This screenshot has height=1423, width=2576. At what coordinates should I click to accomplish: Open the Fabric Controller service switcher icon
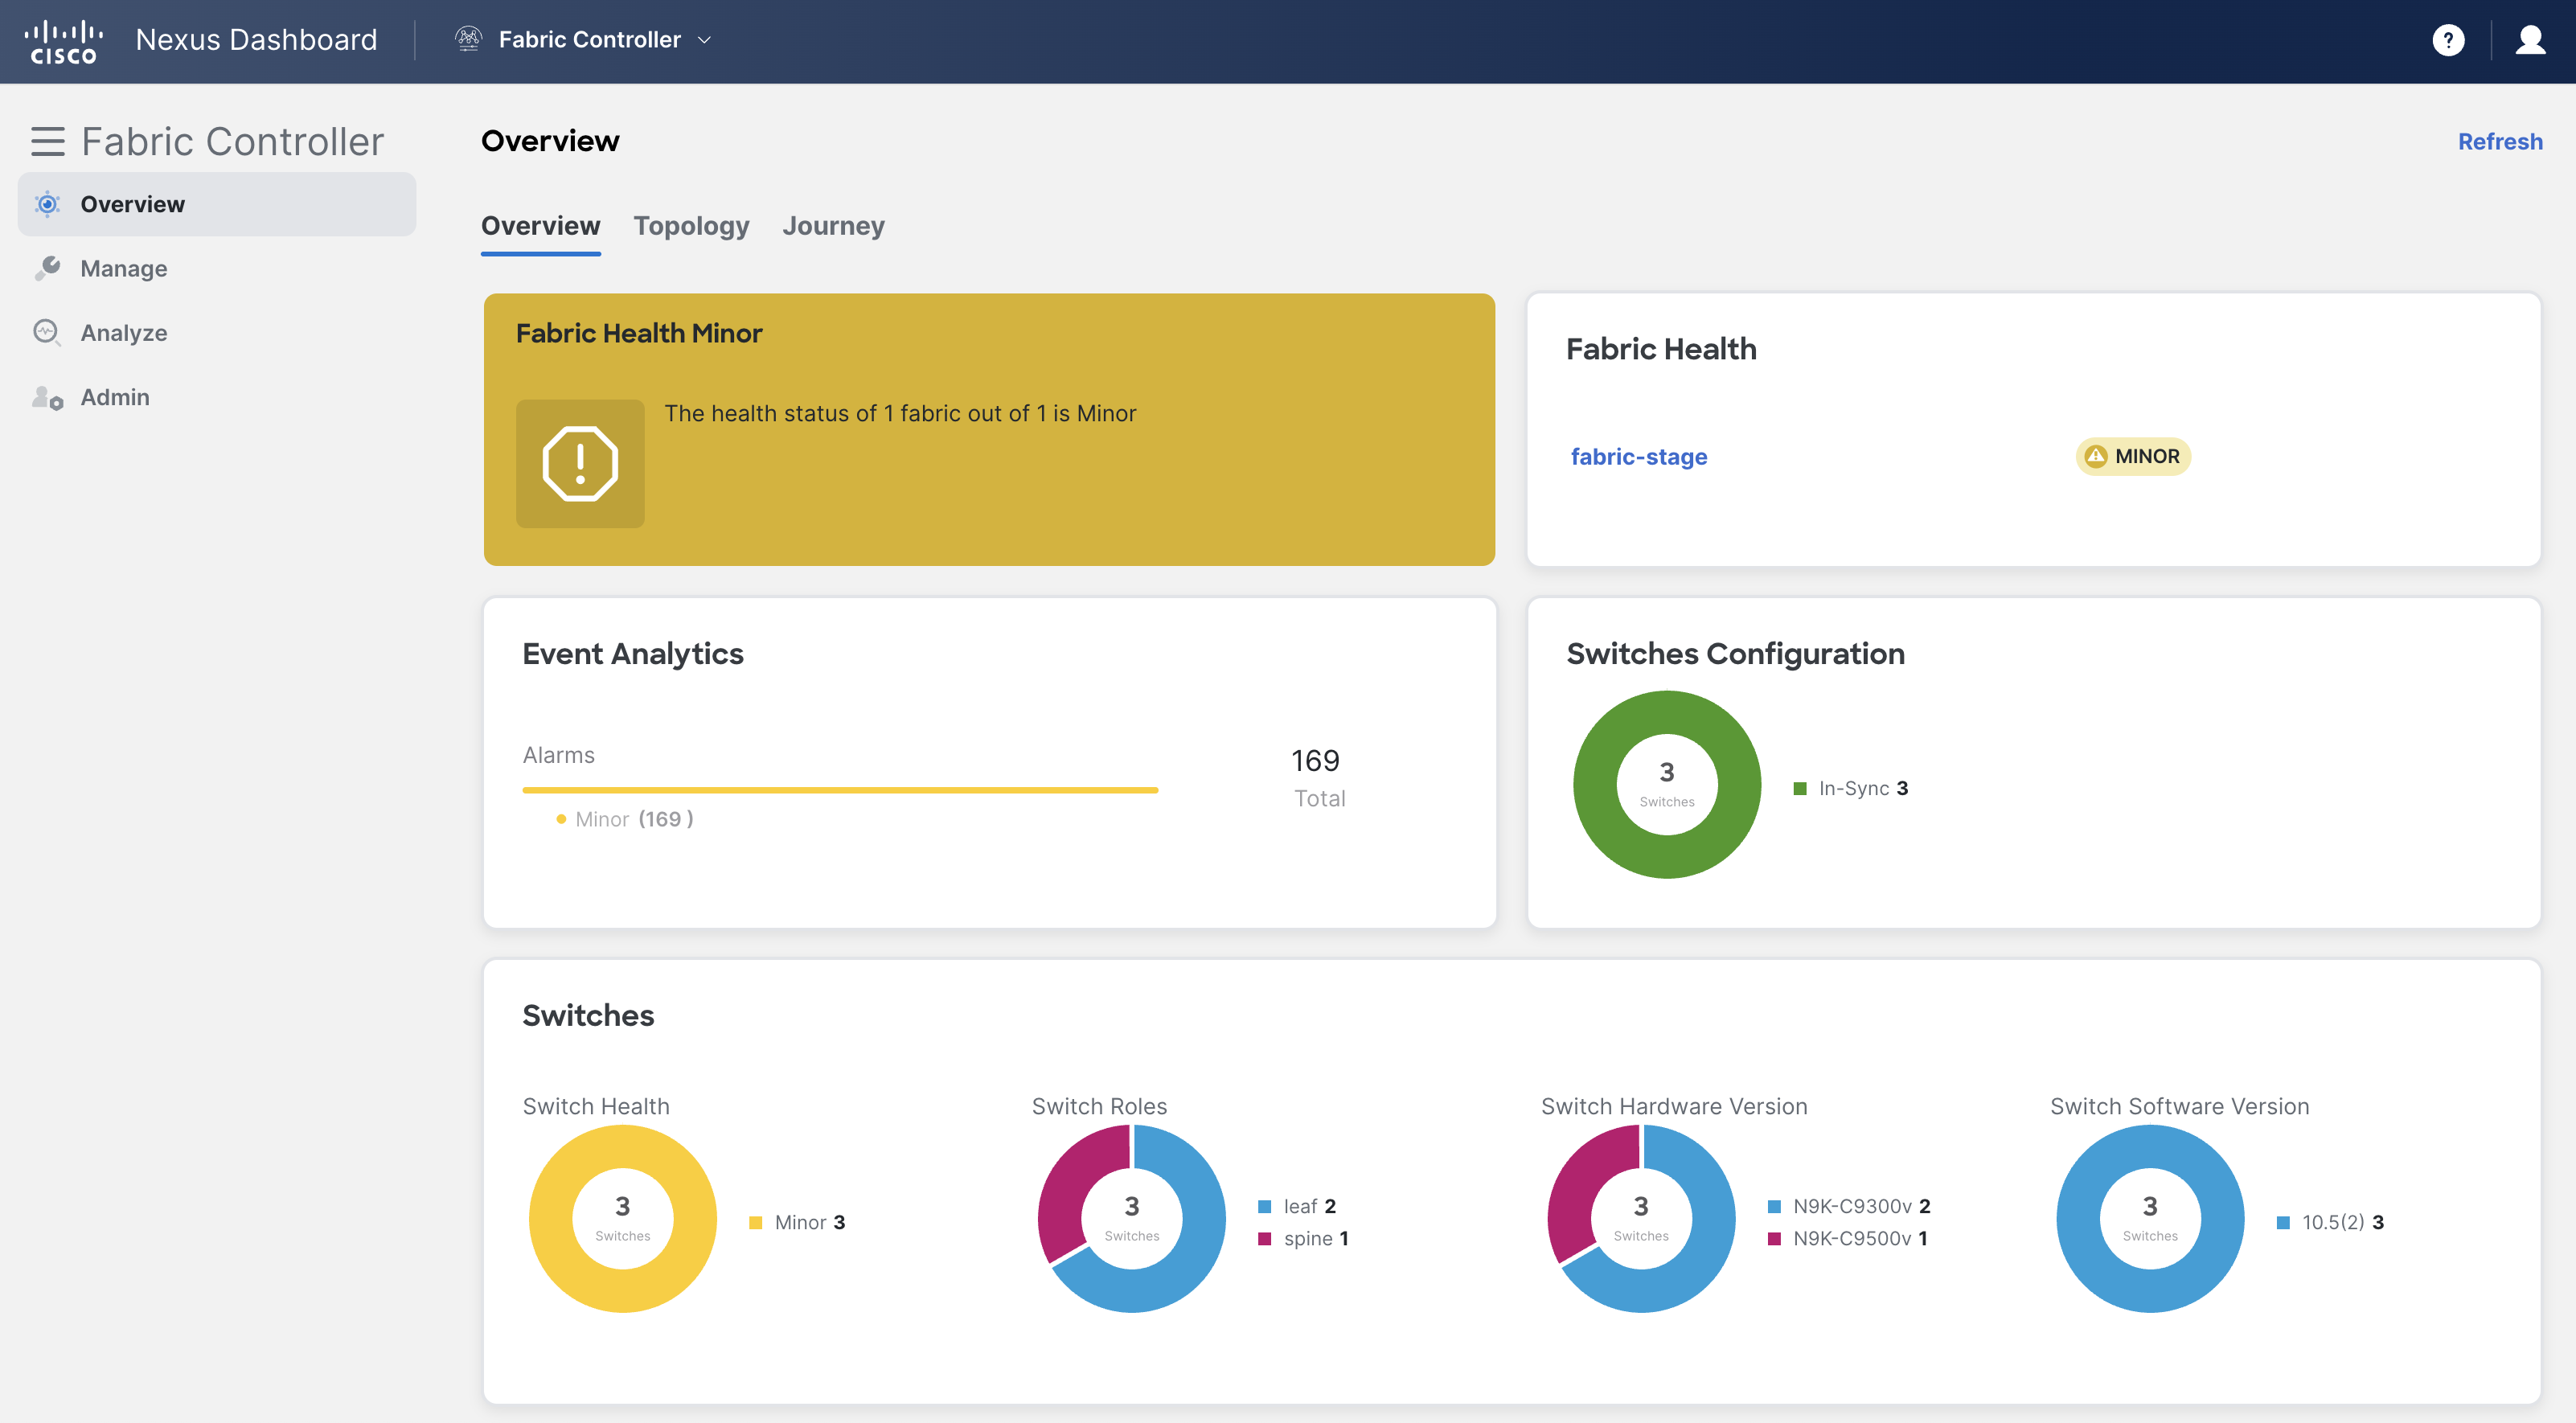coord(468,39)
